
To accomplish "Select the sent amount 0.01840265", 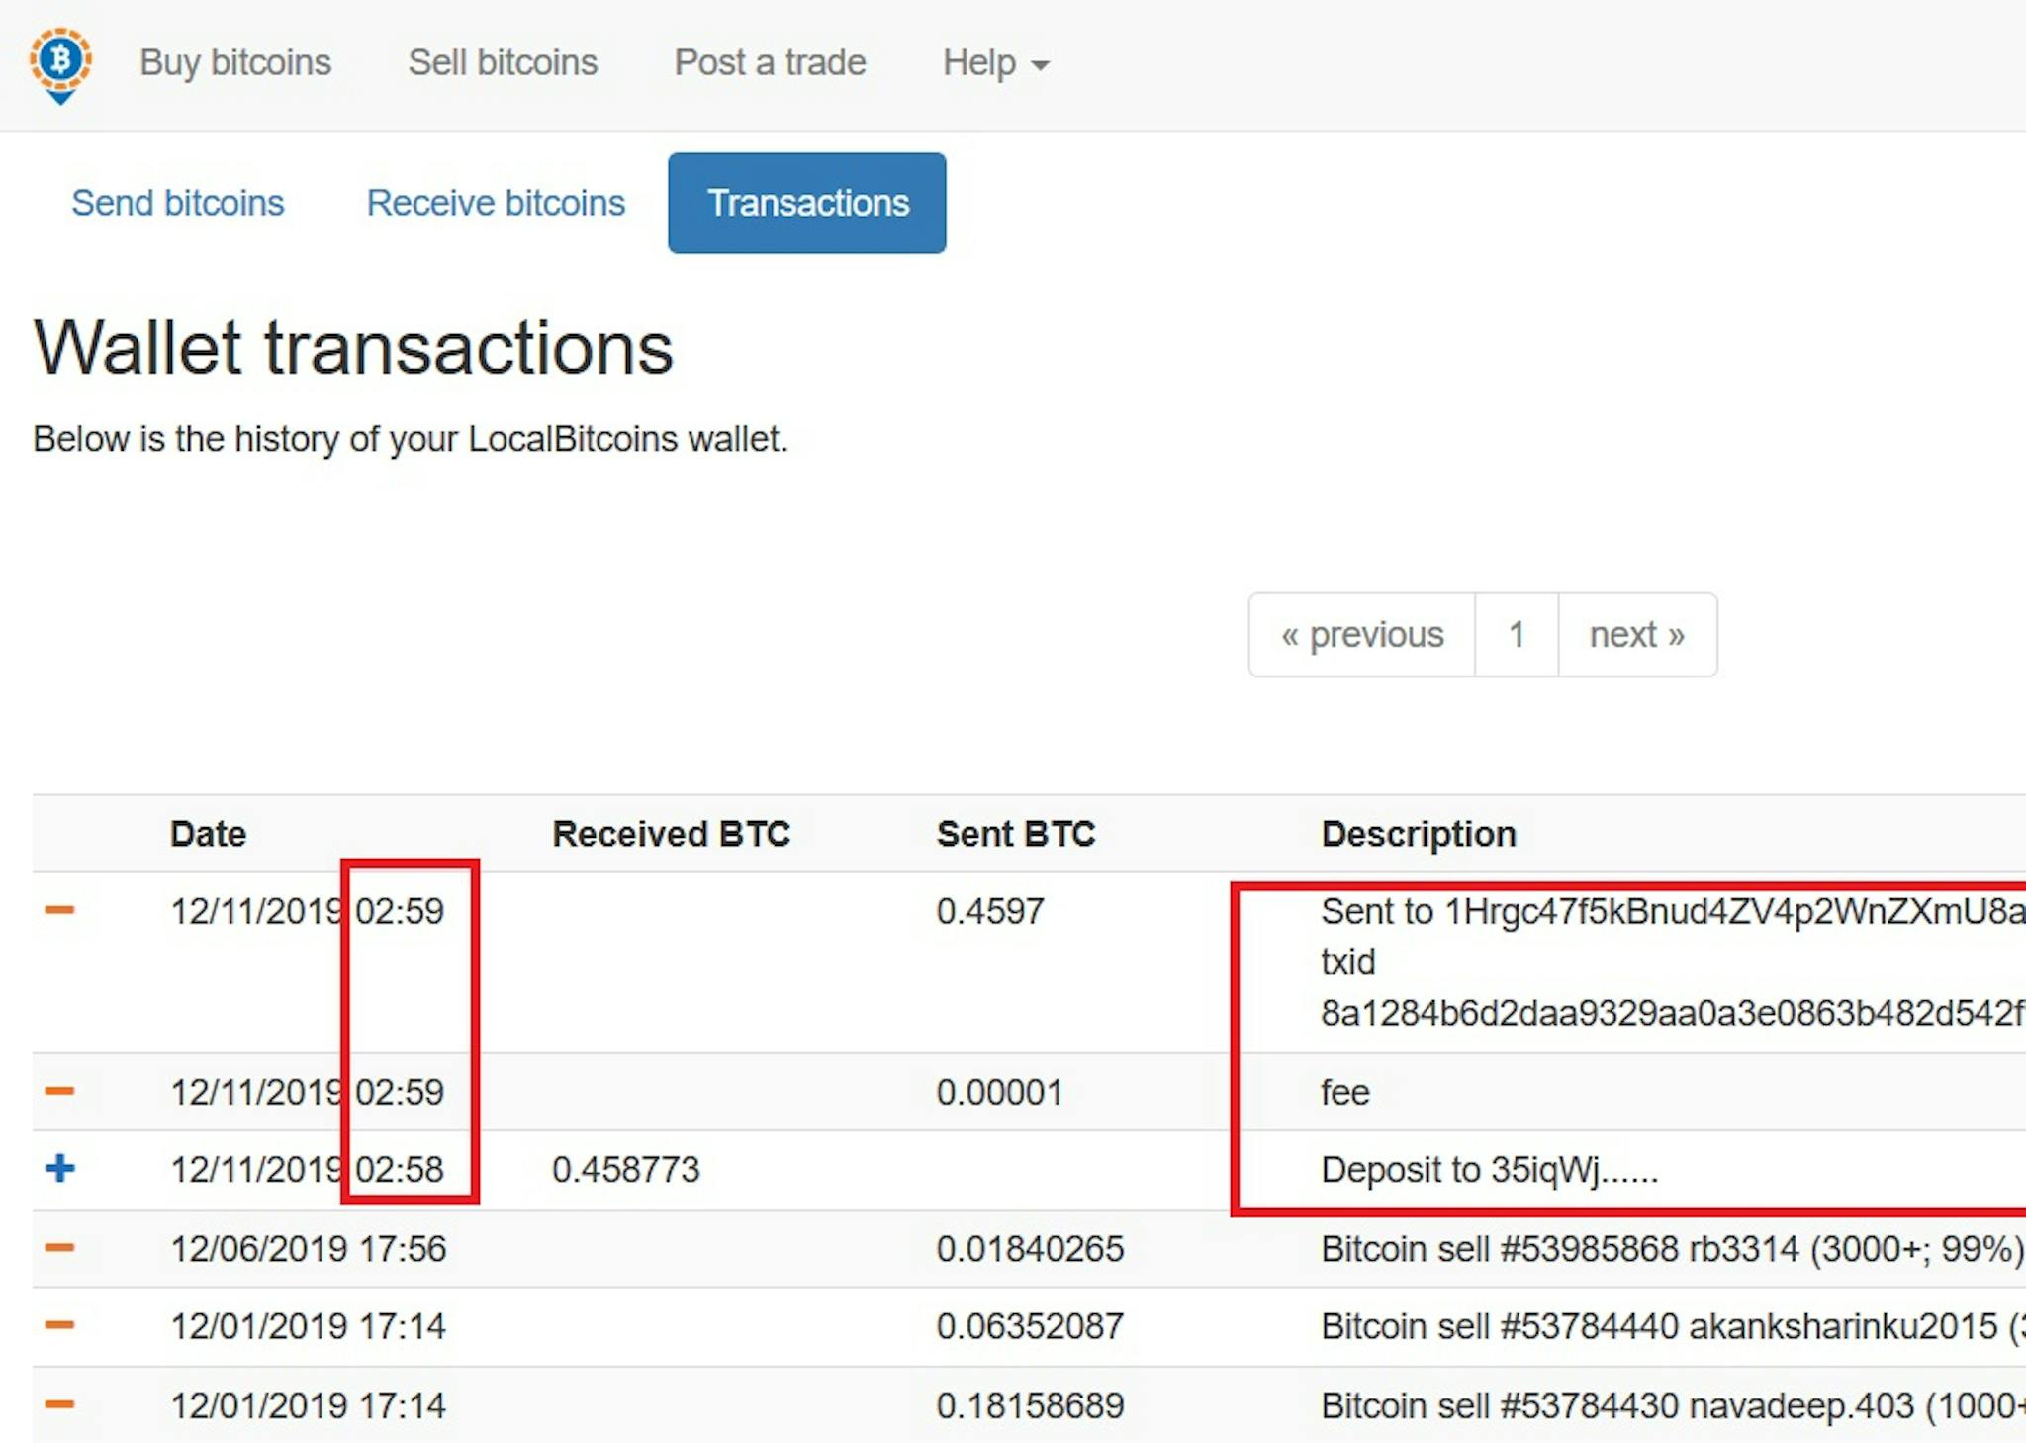I will coord(1030,1249).
